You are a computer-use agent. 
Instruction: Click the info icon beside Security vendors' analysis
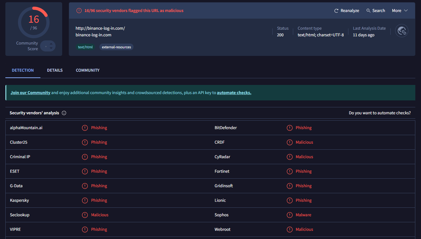[64, 113]
